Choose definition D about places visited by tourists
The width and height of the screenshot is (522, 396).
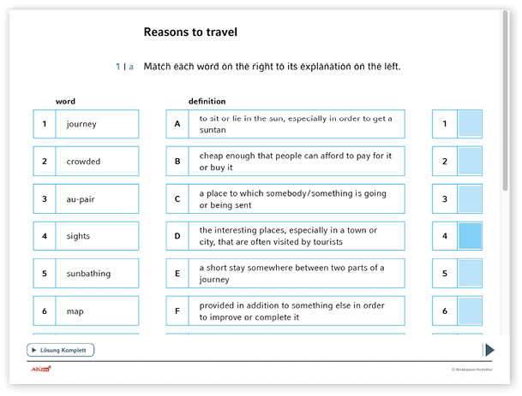coord(285,236)
